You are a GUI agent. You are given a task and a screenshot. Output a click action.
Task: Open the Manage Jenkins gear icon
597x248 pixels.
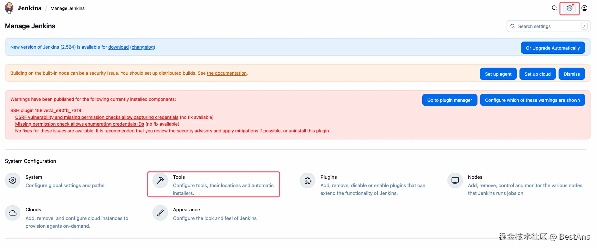point(570,8)
